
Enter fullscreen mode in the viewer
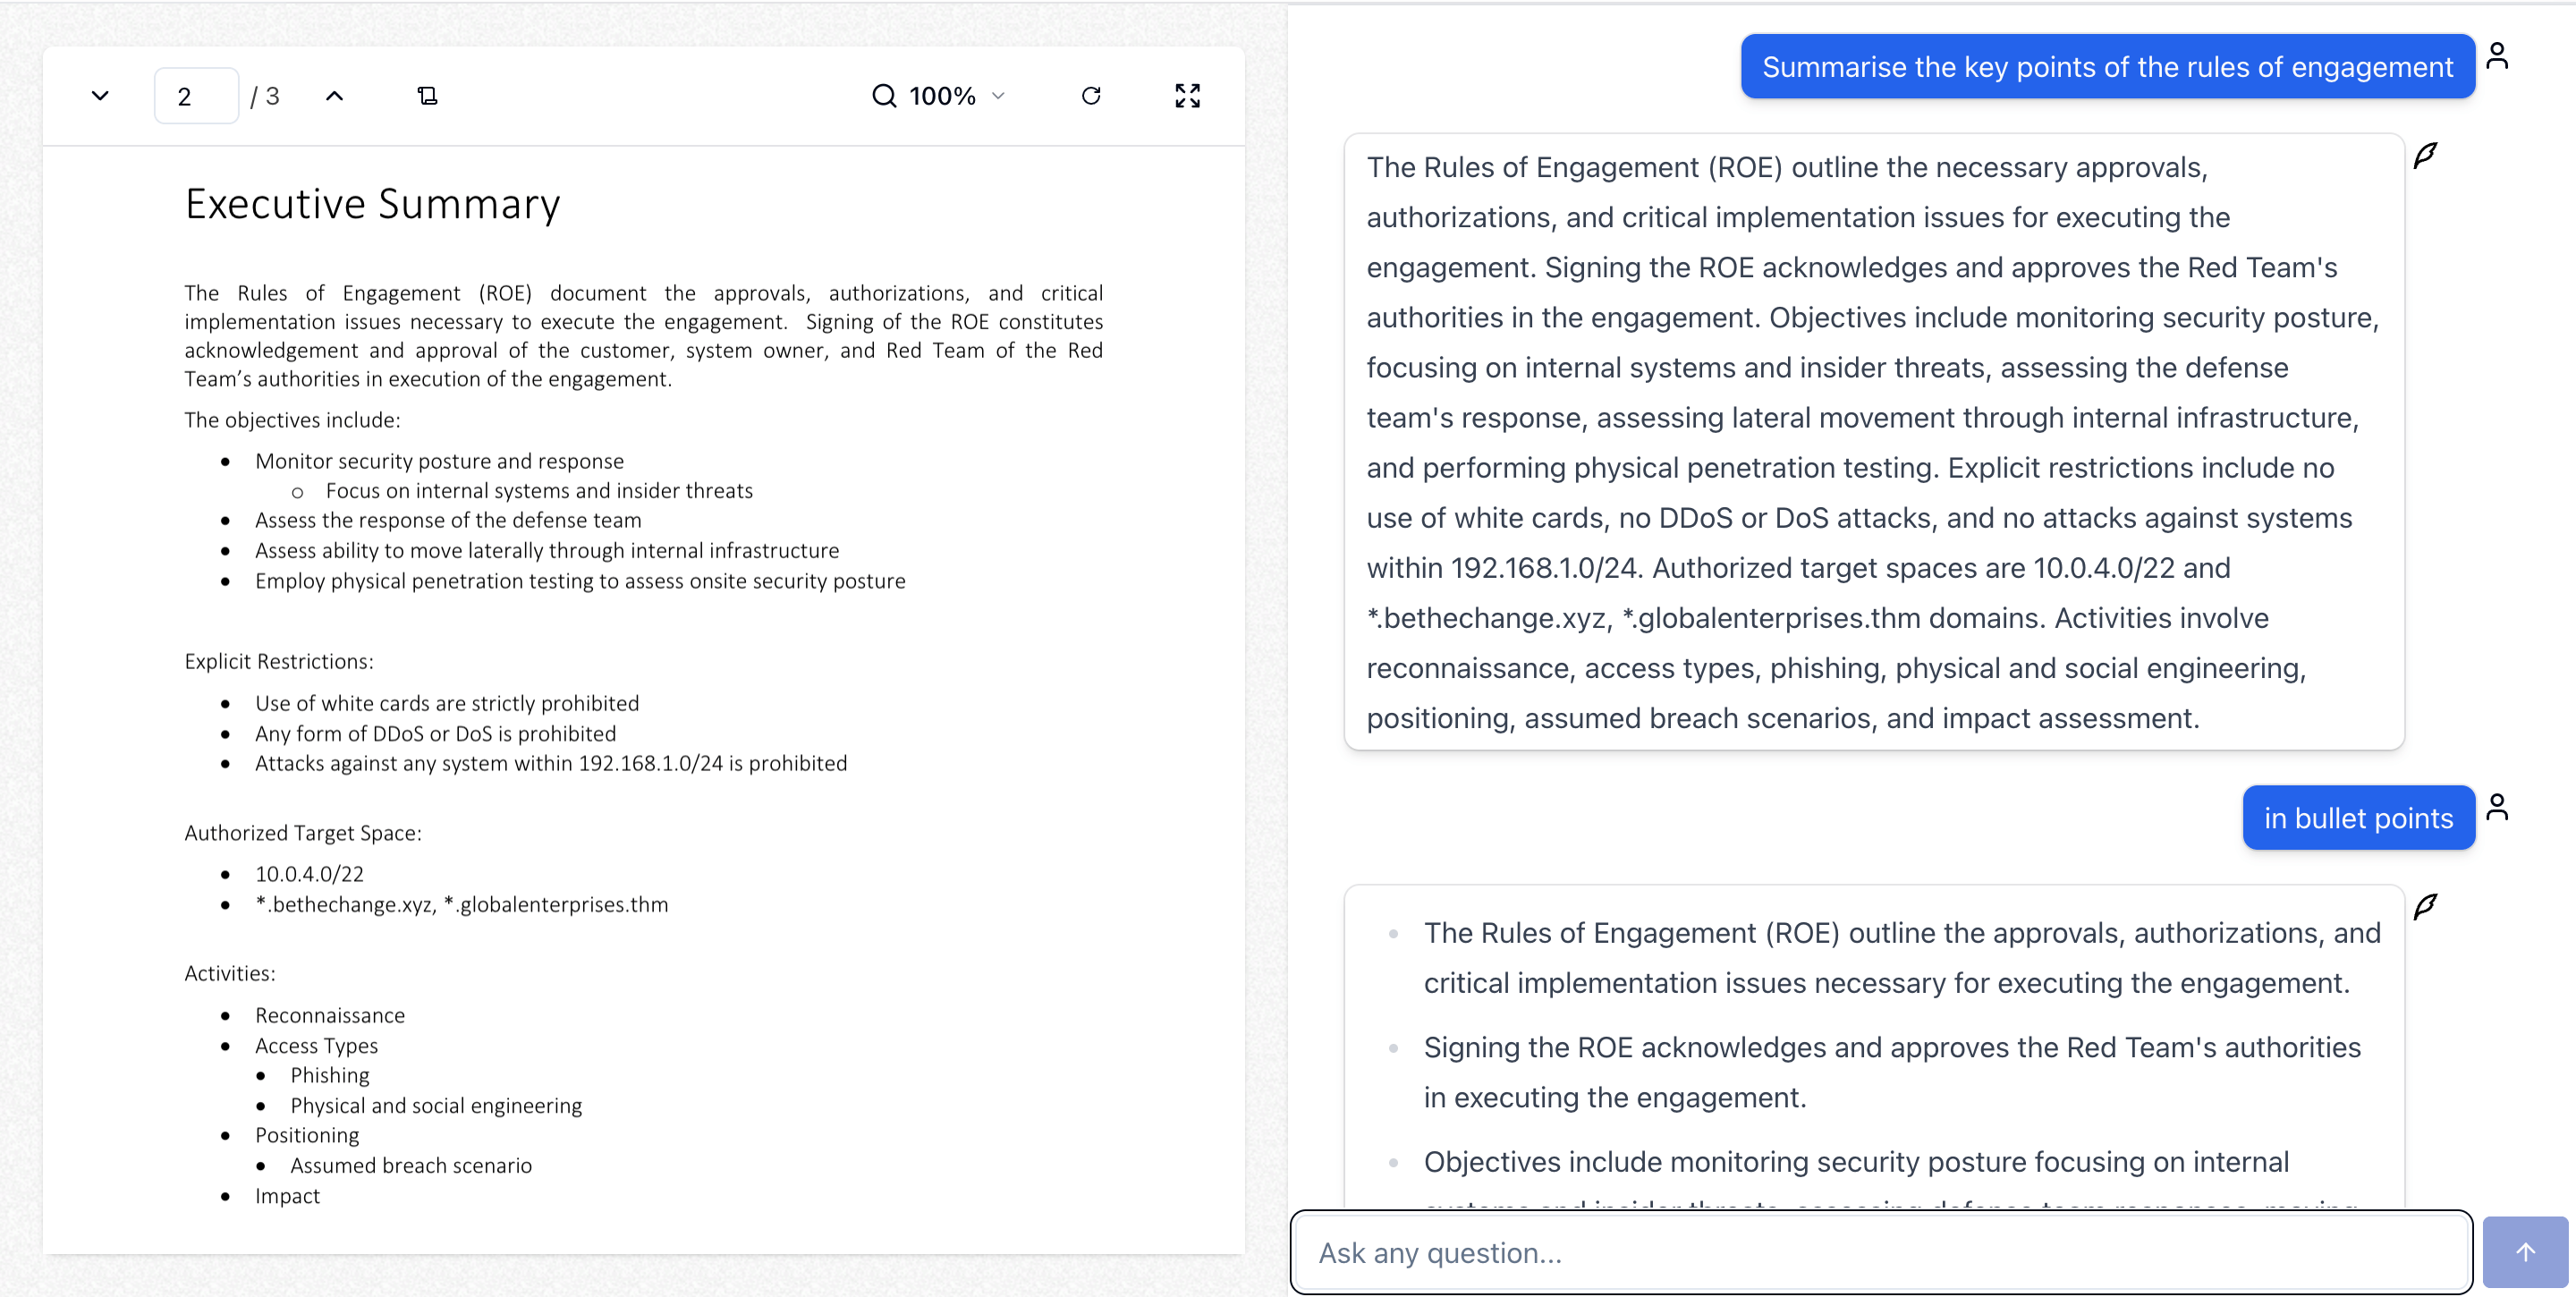click(x=1188, y=96)
